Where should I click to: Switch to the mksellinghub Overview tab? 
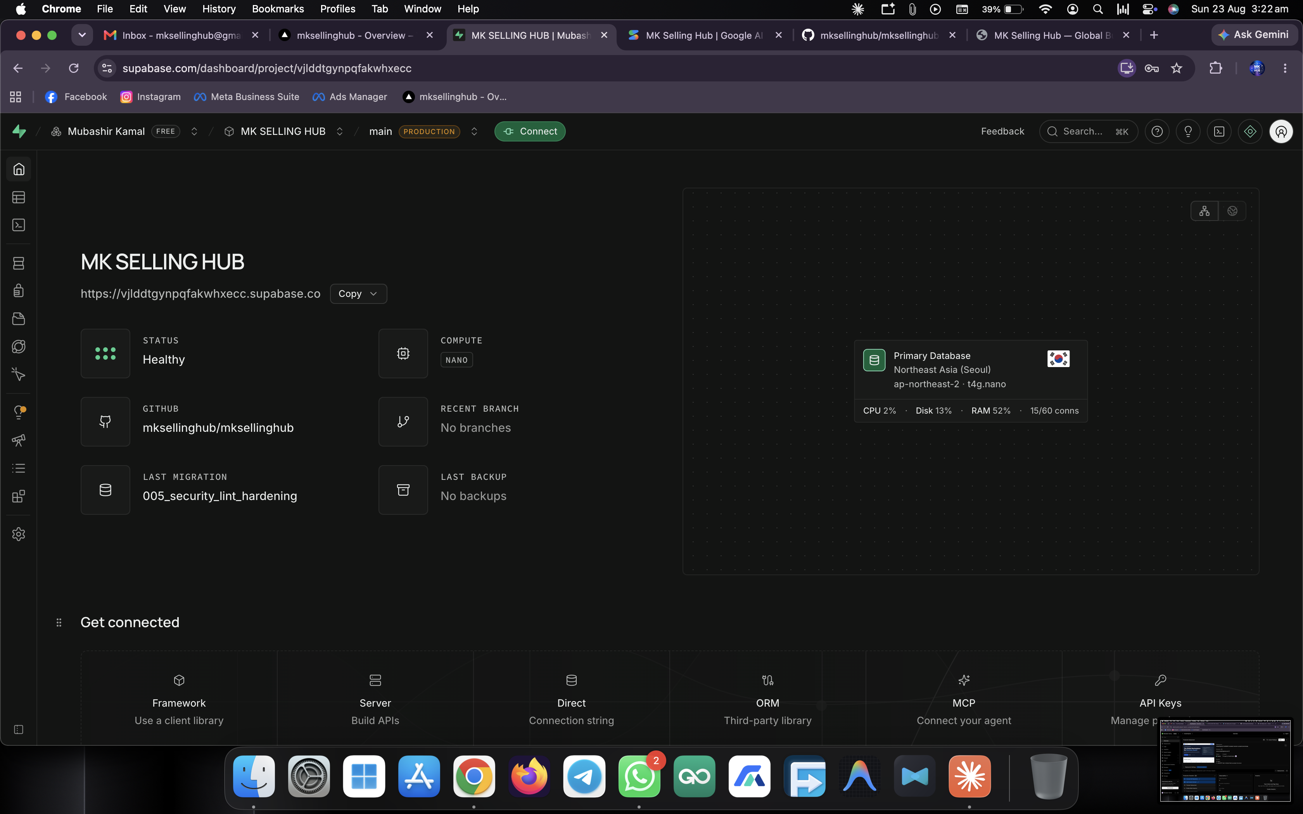tap(356, 36)
